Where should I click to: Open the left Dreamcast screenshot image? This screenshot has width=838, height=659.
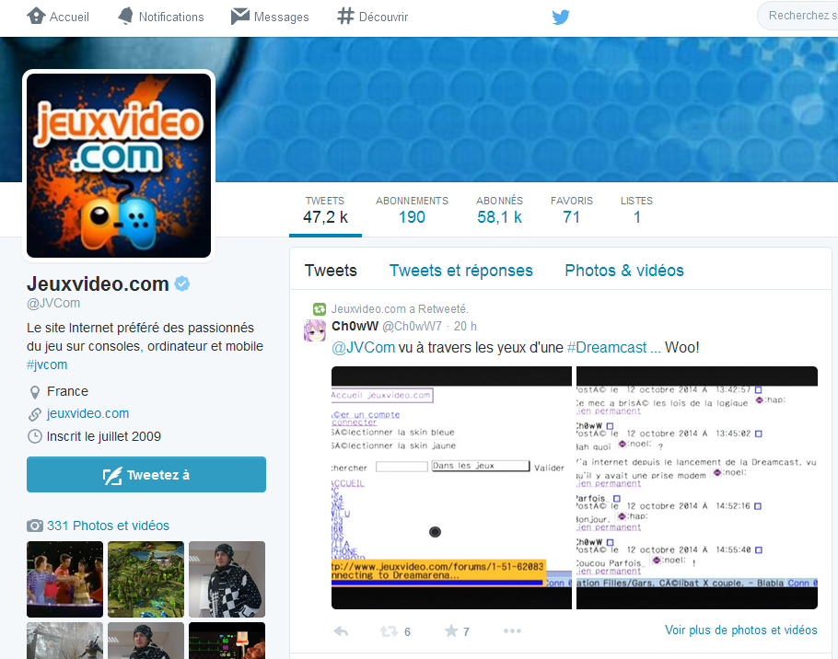[451, 488]
